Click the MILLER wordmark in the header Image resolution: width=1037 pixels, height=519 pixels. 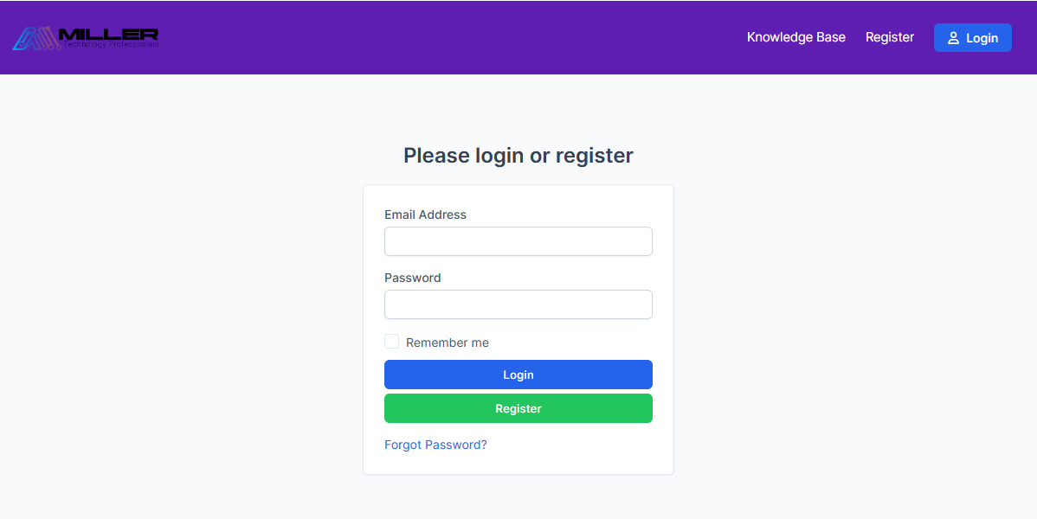pyautogui.click(x=108, y=34)
